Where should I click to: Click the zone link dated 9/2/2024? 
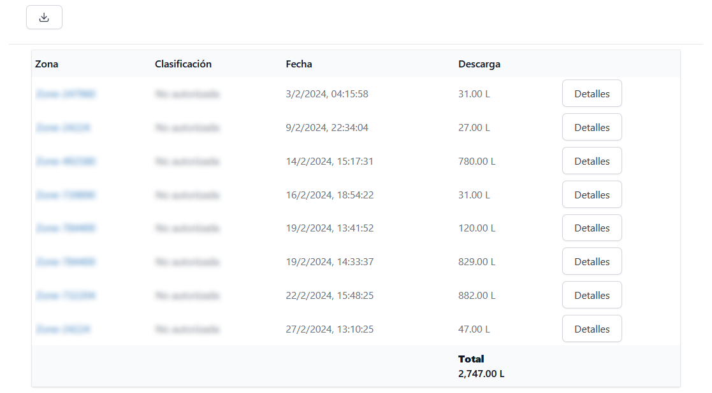pos(62,128)
